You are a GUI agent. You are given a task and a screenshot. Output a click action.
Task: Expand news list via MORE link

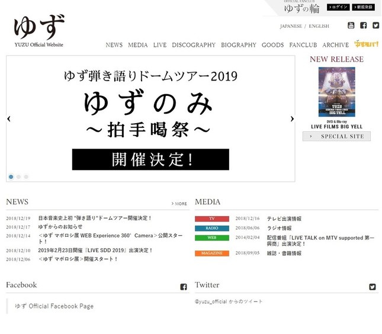pyautogui.click(x=179, y=204)
